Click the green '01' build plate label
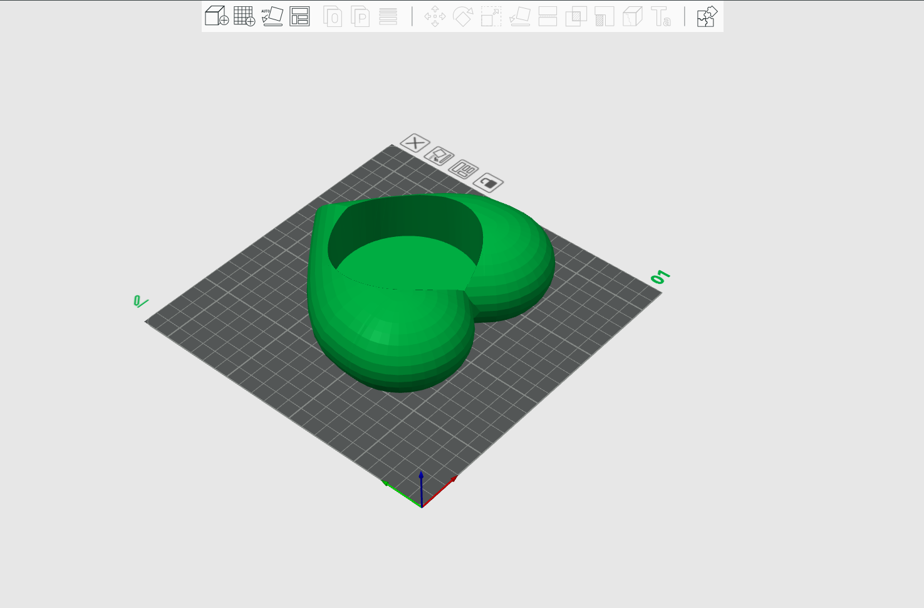Screen dimensions: 924x608 click(x=660, y=277)
